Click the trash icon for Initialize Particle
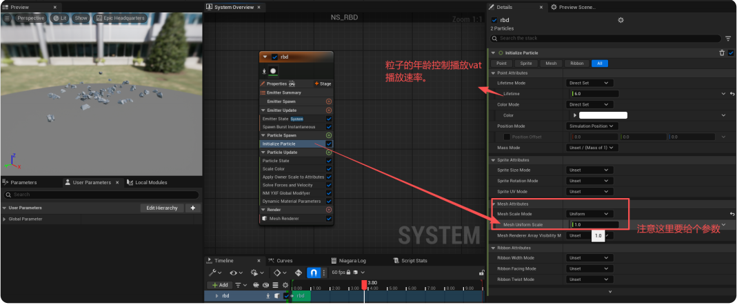 pos(721,52)
